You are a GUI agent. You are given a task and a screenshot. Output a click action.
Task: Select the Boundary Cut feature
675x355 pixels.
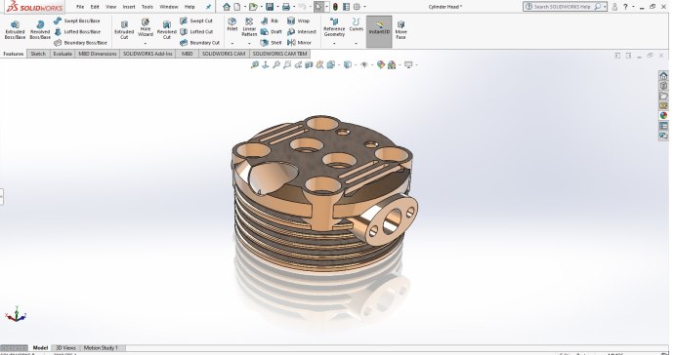[x=199, y=43]
